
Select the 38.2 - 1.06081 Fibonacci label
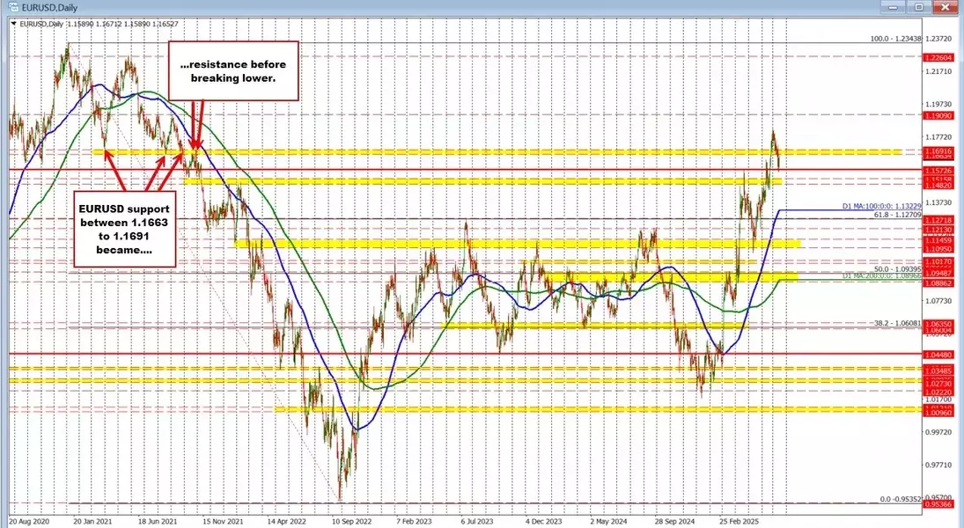click(x=898, y=323)
